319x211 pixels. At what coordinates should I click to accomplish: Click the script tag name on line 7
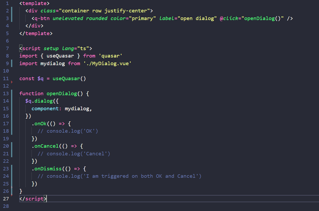(x=32, y=48)
